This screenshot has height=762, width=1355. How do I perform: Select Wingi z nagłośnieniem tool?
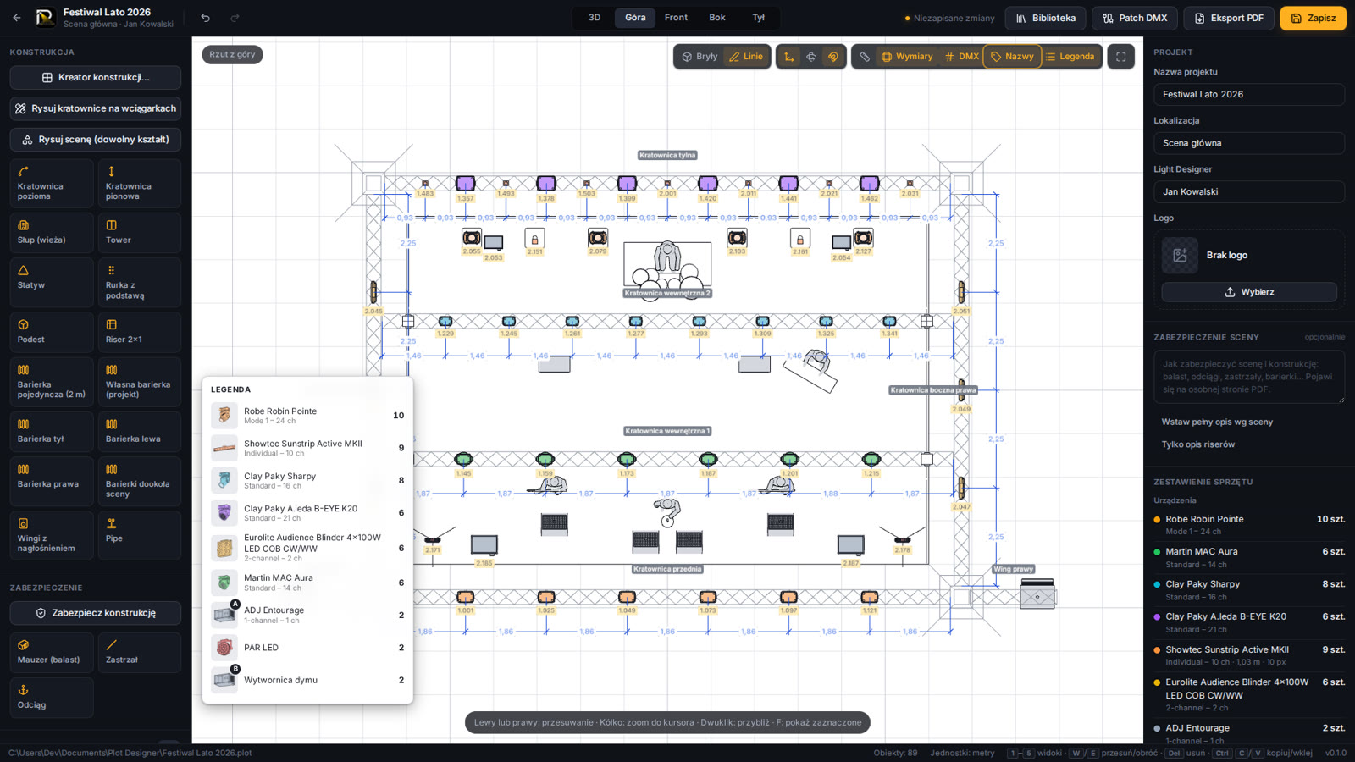(52, 535)
